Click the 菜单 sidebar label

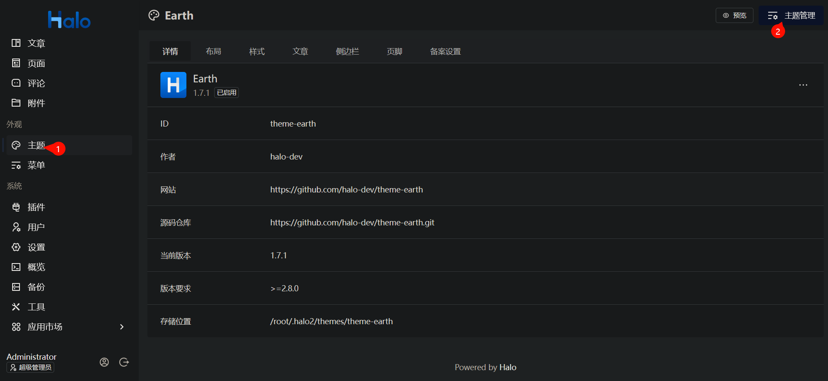tap(36, 165)
